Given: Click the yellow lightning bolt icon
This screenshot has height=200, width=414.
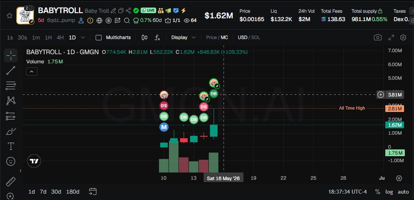Looking at the screenshot, I should click(x=184, y=11).
